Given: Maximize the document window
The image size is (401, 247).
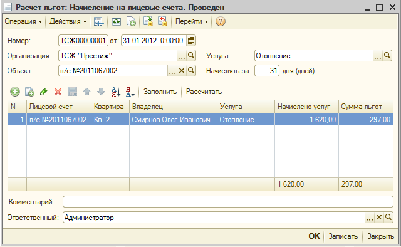Looking at the screenshot, I should pyautogui.click(x=380, y=7).
